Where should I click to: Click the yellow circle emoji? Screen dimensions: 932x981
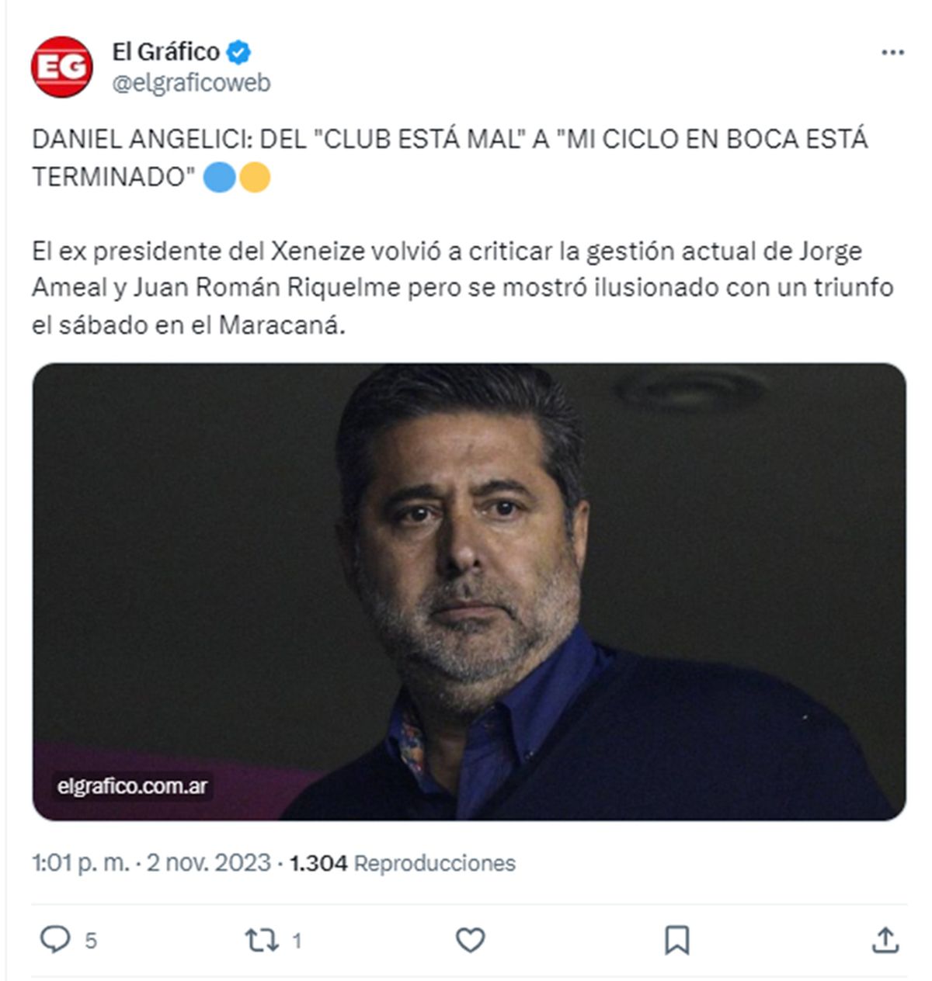click(254, 178)
